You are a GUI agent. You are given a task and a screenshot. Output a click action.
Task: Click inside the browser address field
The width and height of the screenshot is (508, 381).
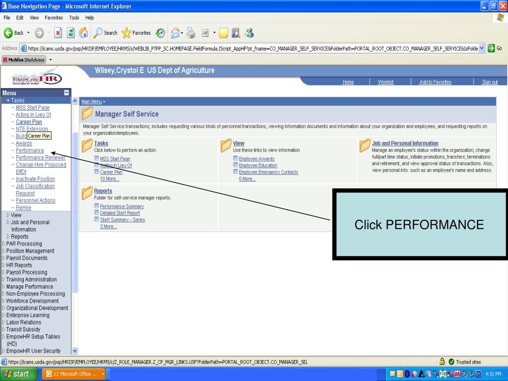pos(253,48)
